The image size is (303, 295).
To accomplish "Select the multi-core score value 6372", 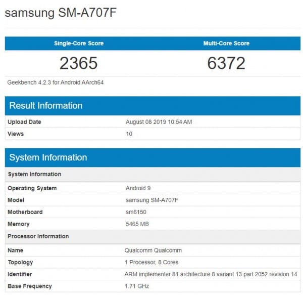I will click(226, 63).
